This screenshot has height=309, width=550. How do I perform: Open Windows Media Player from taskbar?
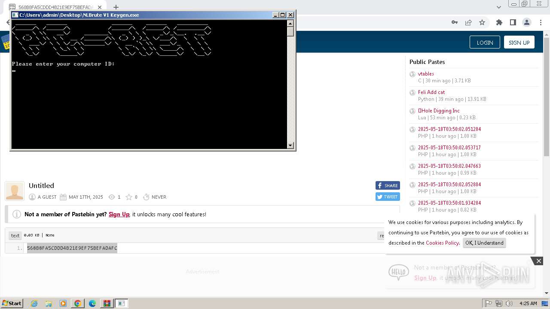pos(63,303)
